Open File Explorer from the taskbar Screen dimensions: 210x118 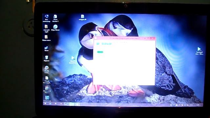click(x=55, y=104)
